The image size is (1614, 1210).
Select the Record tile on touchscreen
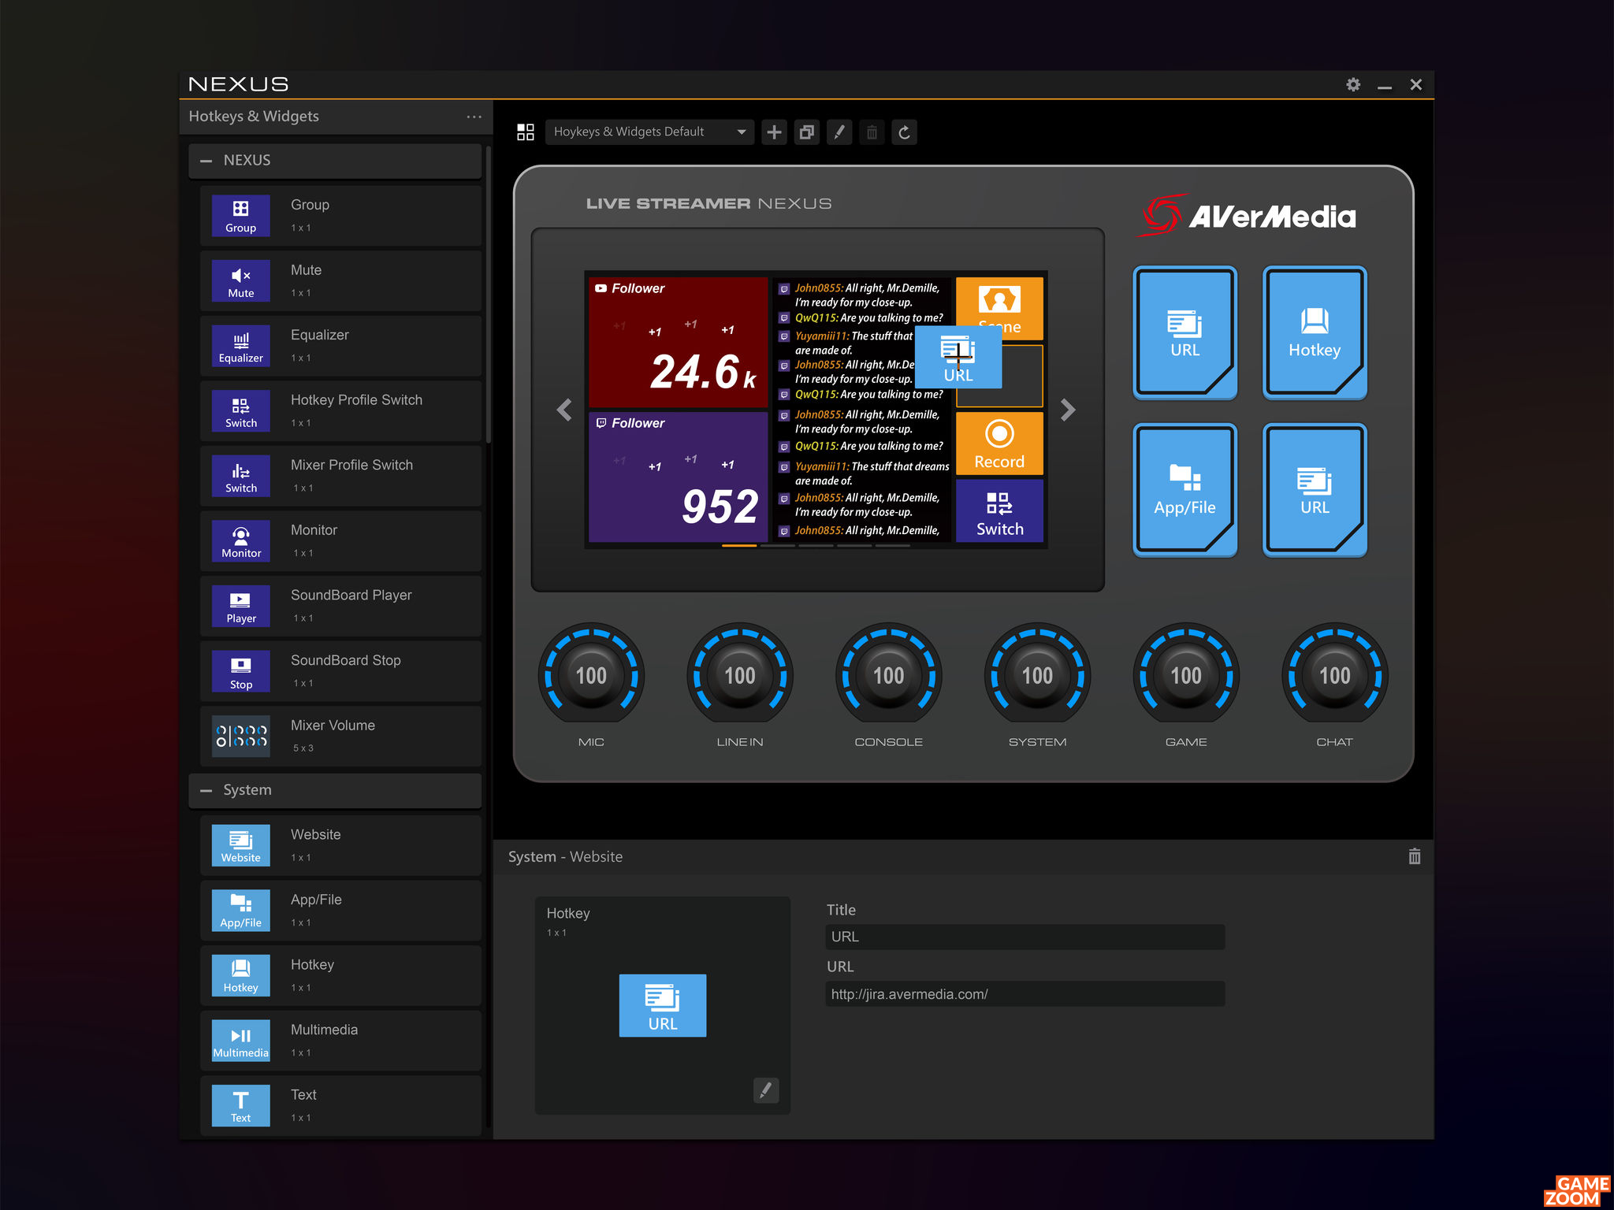coord(999,444)
